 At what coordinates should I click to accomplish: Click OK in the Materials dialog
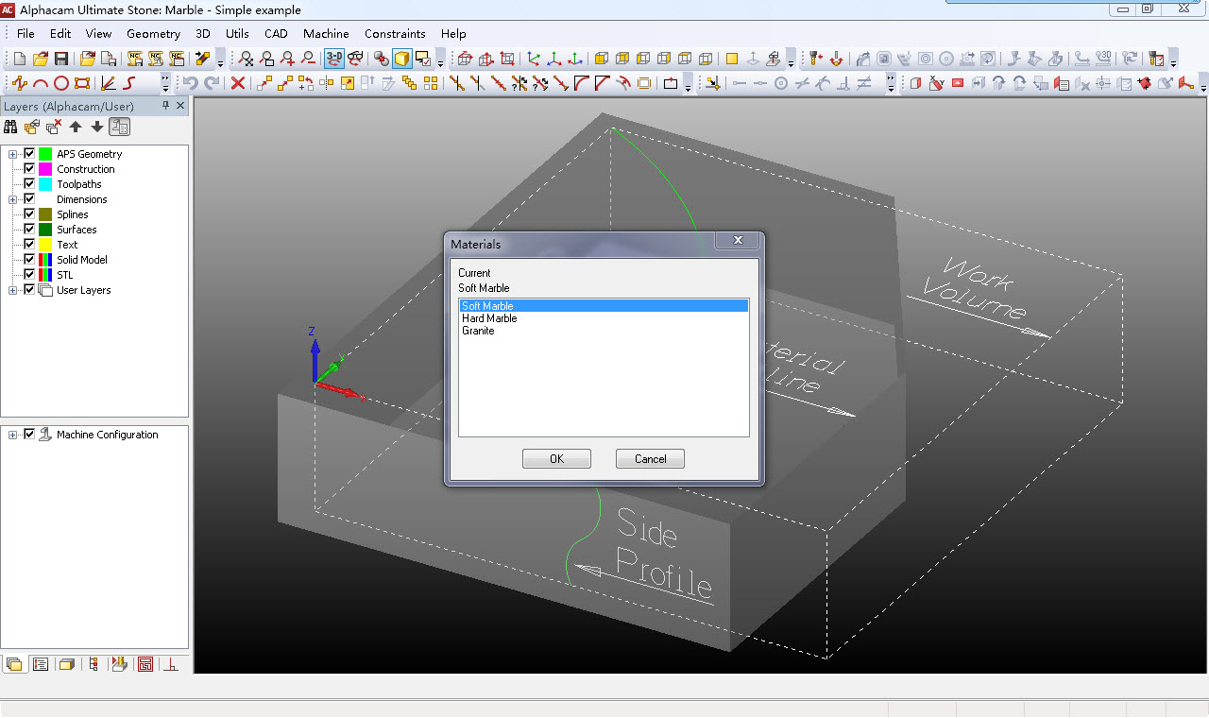tap(556, 458)
